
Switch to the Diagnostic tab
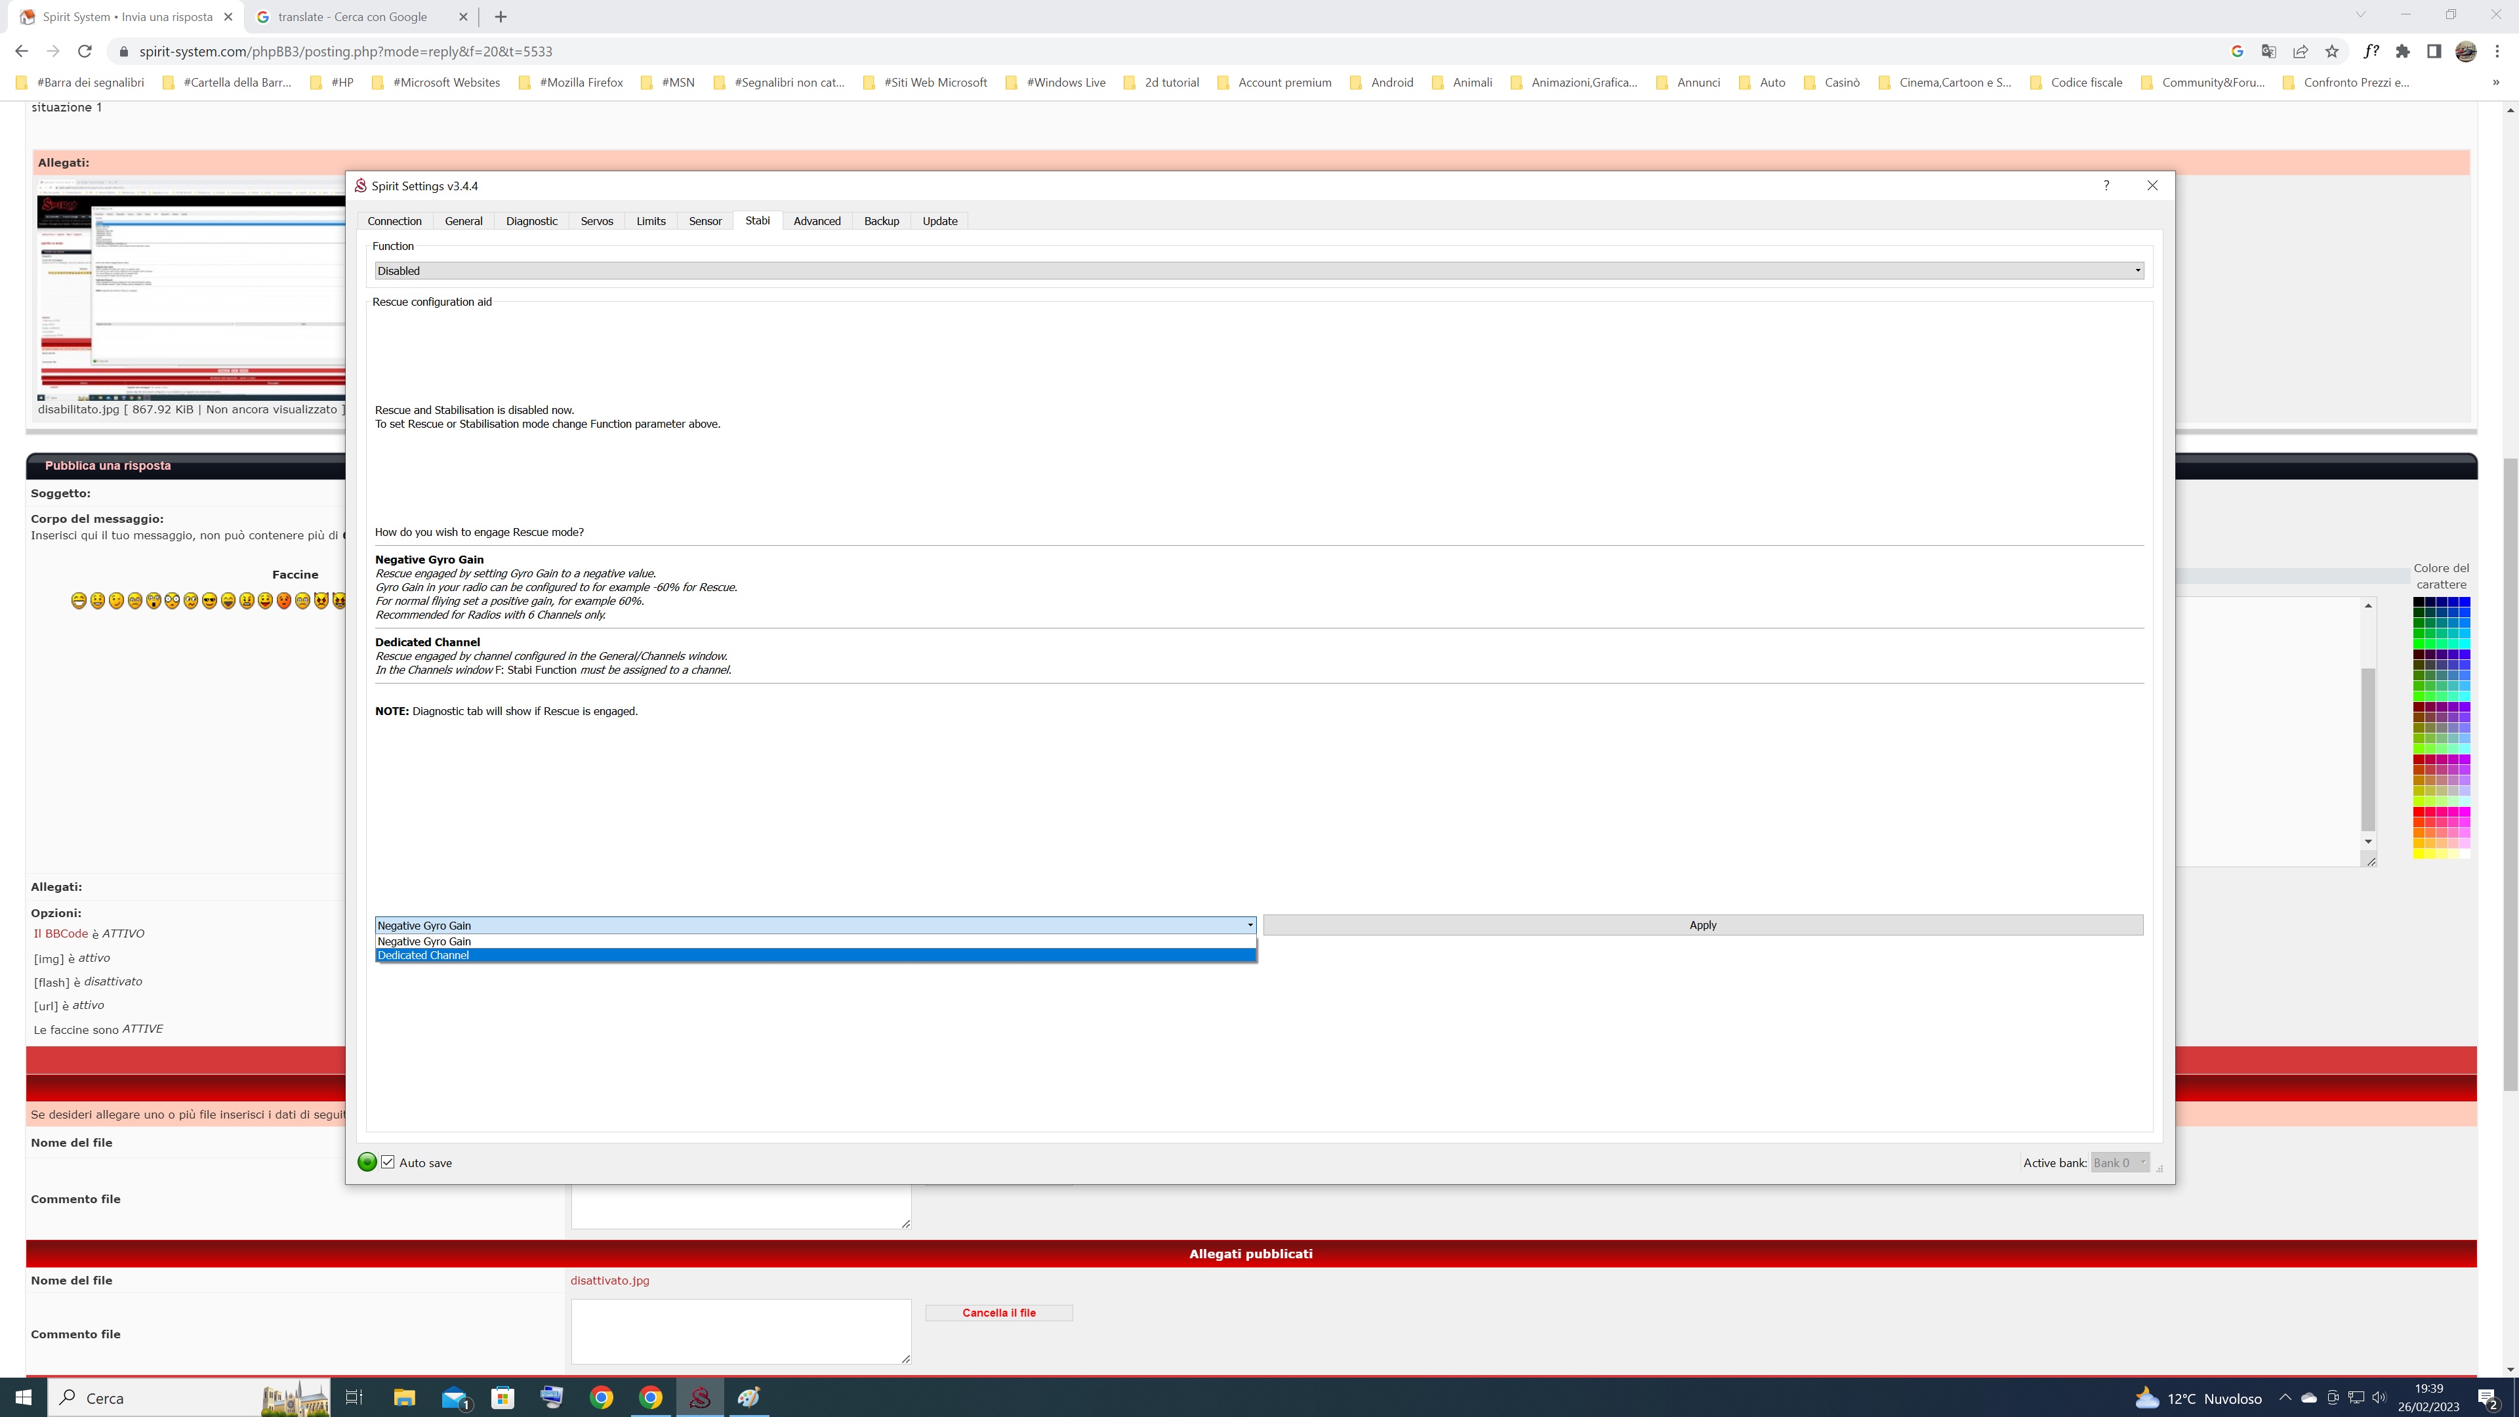pyautogui.click(x=531, y=221)
